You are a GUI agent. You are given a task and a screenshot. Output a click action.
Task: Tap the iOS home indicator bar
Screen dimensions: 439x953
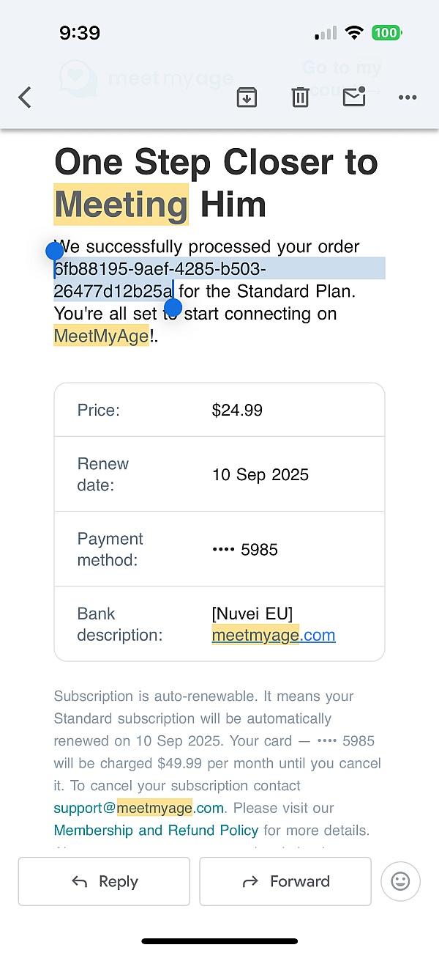[x=219, y=941]
